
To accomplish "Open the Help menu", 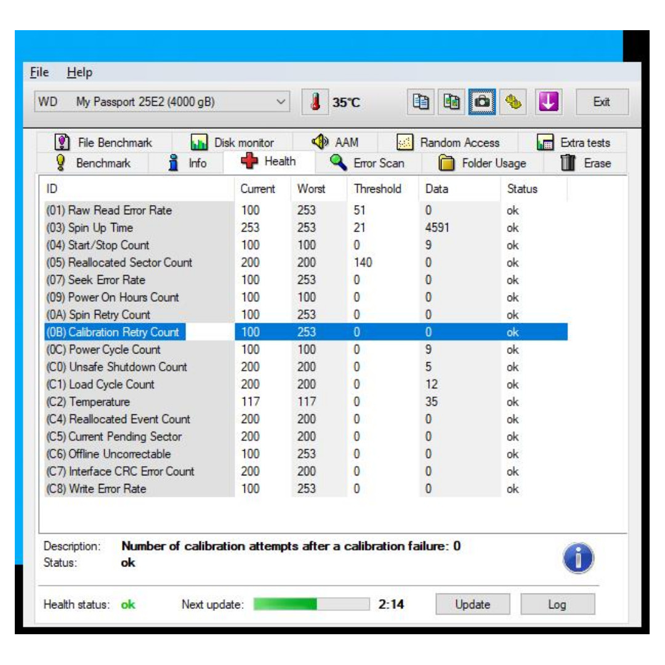I will tap(79, 73).
